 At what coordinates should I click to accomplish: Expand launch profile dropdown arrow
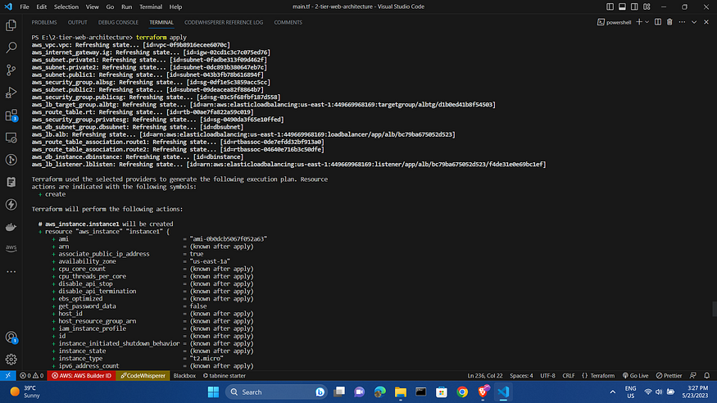tap(647, 22)
